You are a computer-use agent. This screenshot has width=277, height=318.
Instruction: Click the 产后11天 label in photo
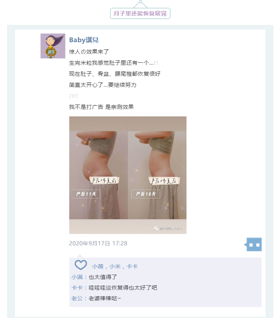coord(86,194)
